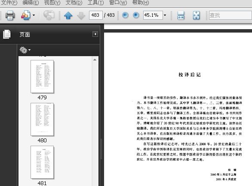Zoom in with the plus button
252x186 pixels.
(x=136, y=15)
